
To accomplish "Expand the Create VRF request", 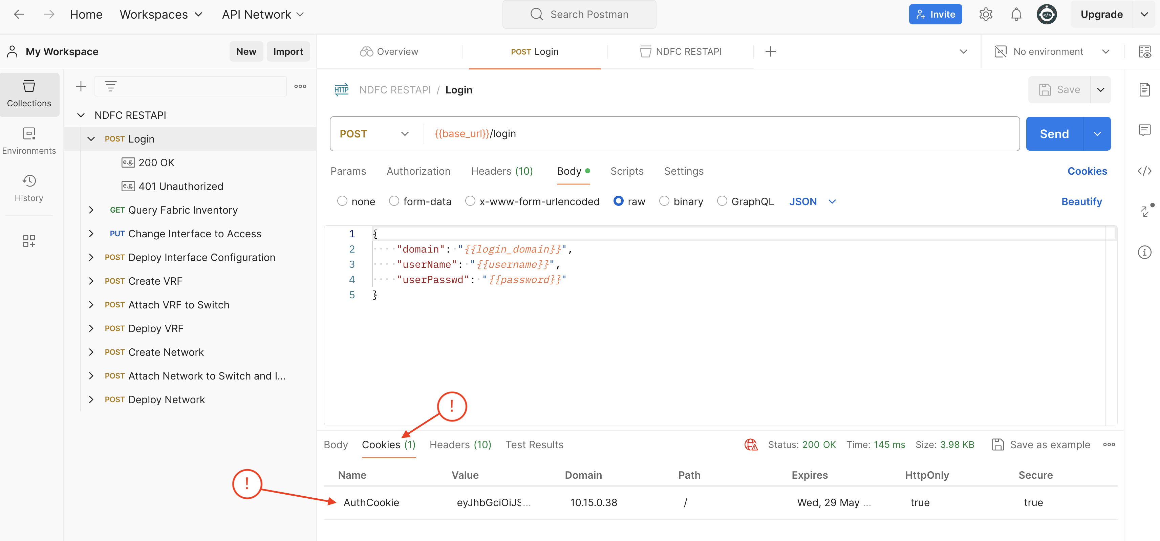I will tap(91, 281).
